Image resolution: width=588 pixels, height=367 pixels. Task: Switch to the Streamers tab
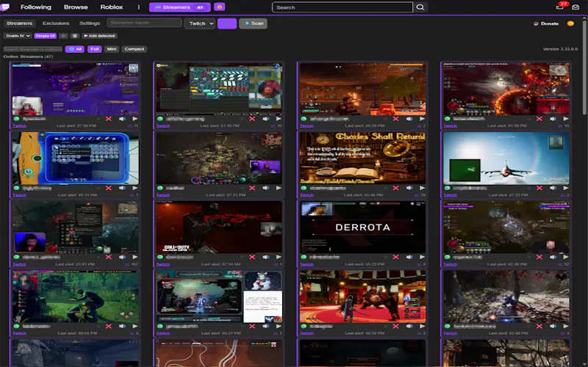tap(20, 23)
